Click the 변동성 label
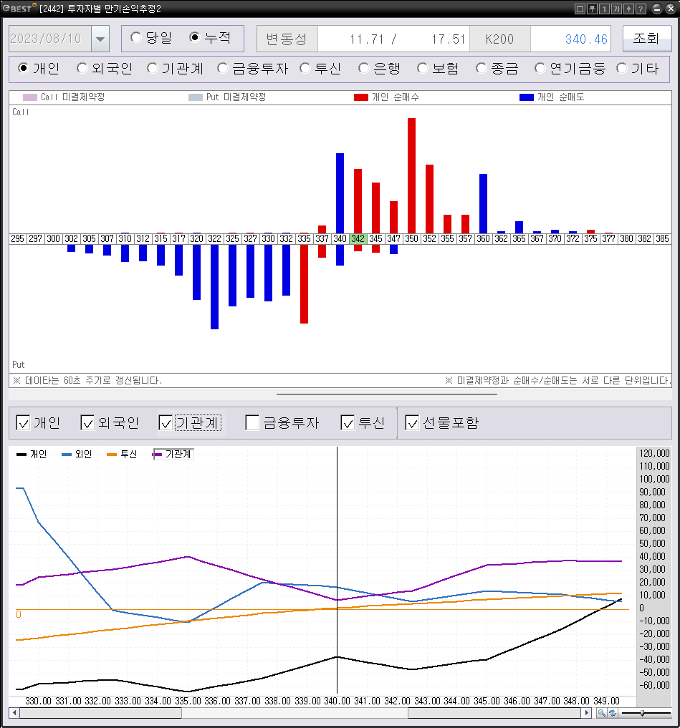The width and height of the screenshot is (680, 728). pos(287,39)
